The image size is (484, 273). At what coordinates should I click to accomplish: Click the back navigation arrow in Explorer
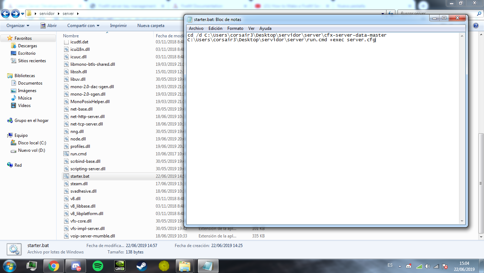5,14
